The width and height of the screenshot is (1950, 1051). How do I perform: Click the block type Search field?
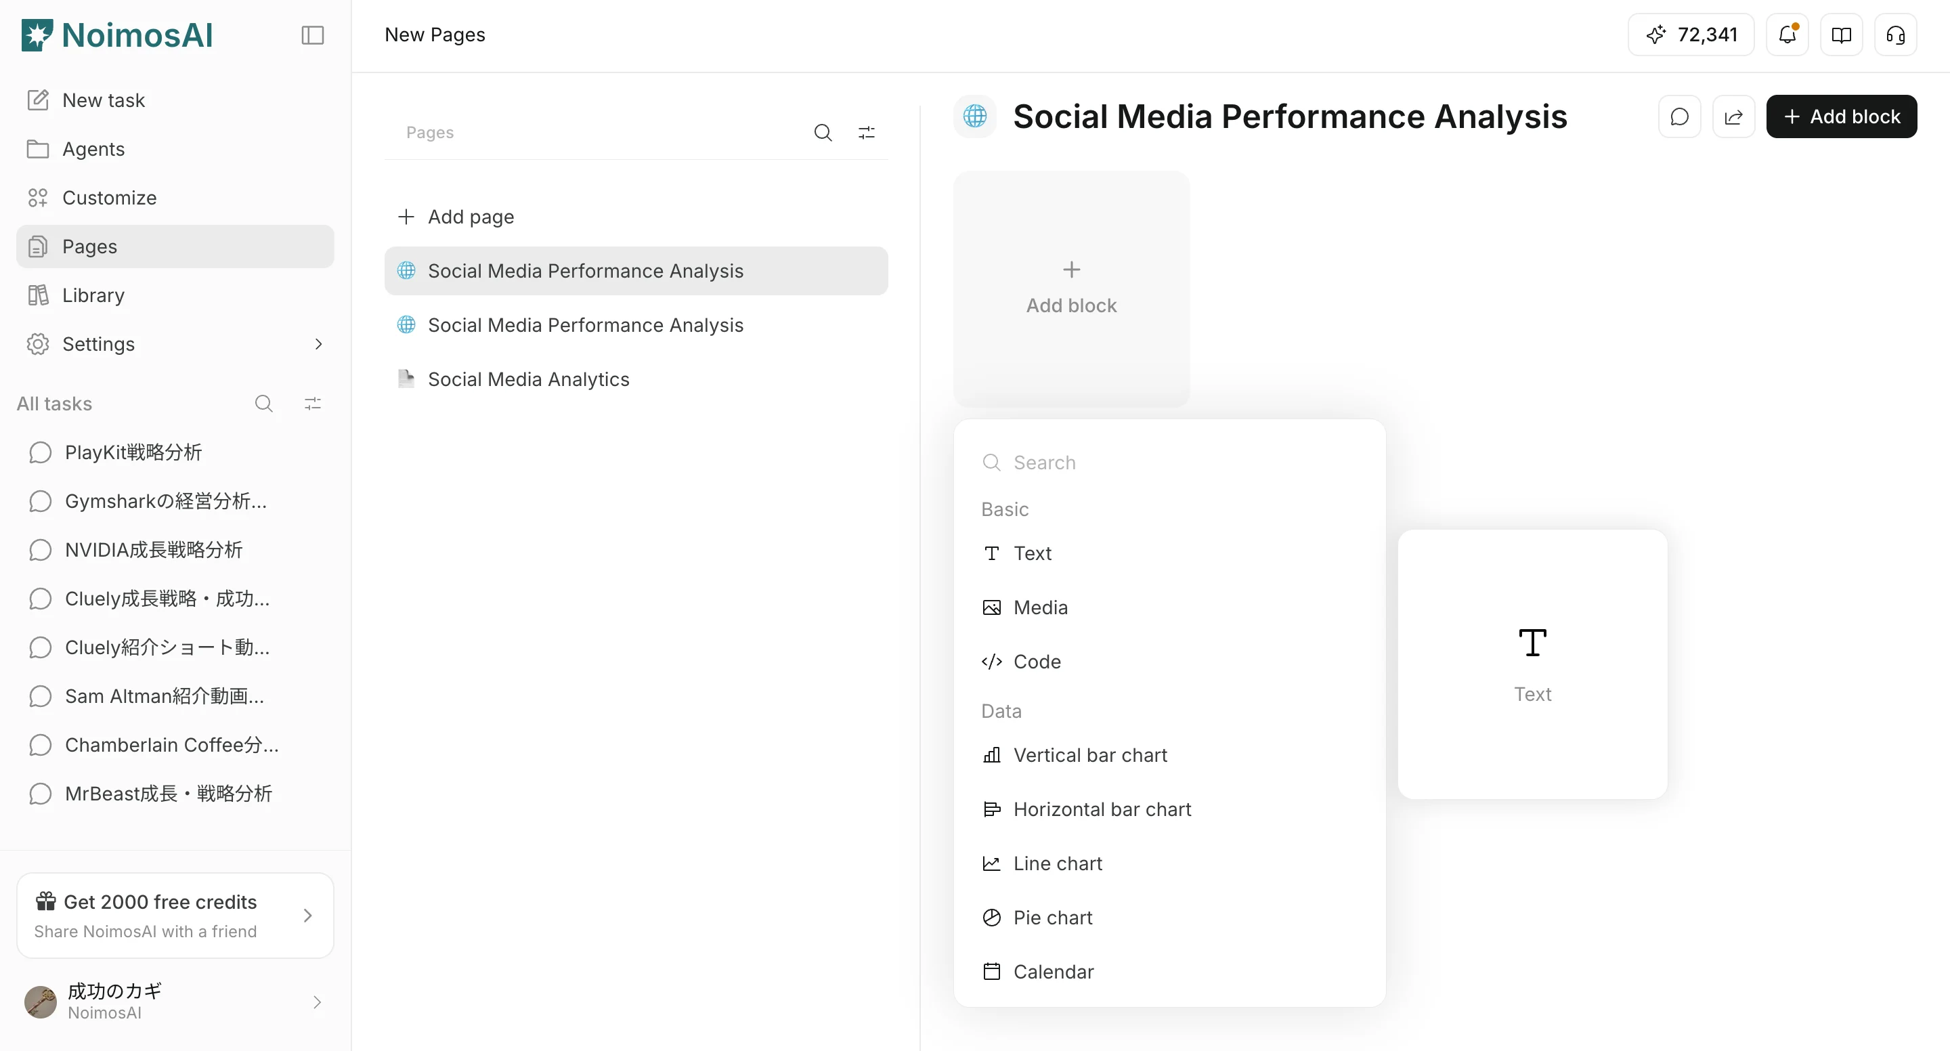(x=1169, y=462)
